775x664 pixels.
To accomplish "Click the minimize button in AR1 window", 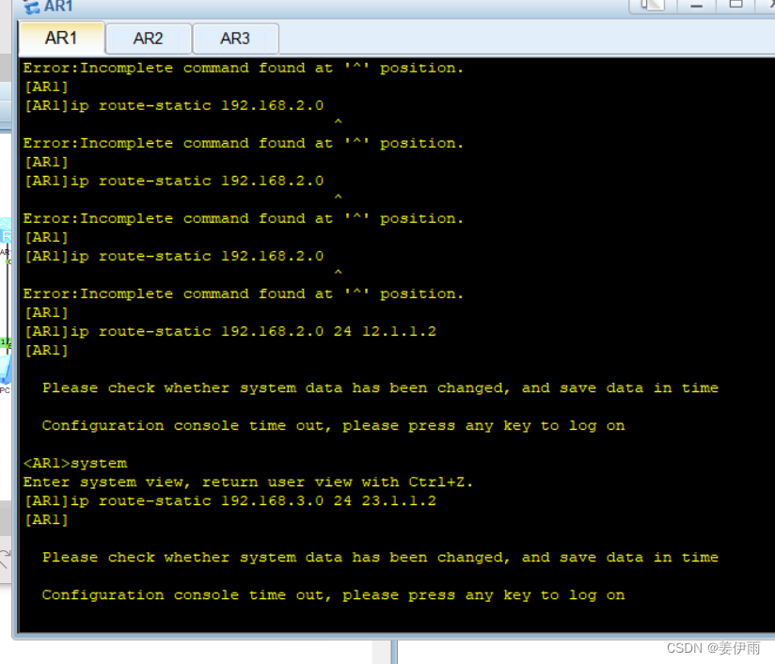I will (x=696, y=6).
